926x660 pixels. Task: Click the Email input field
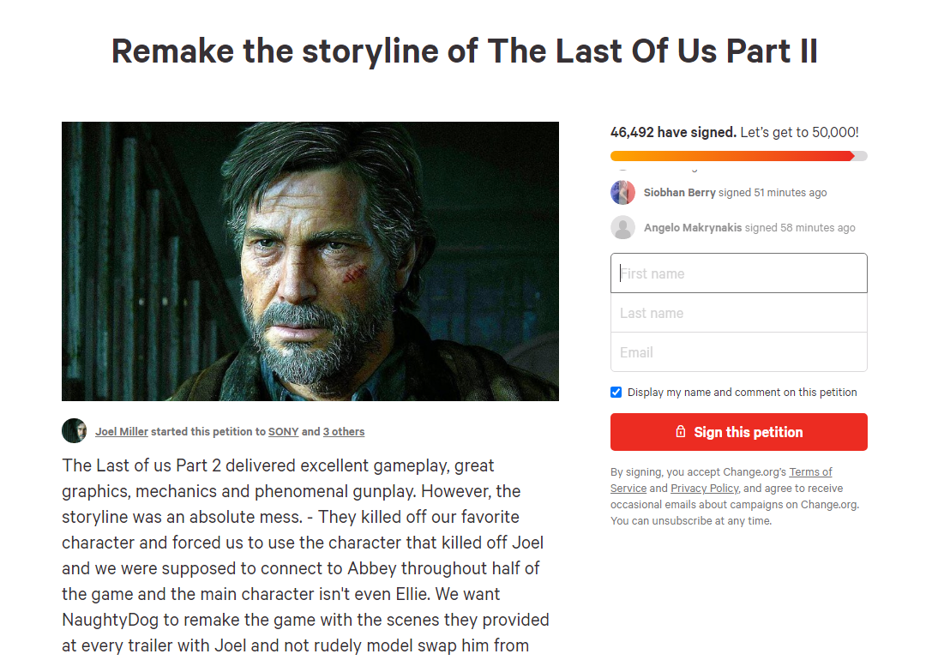tap(738, 352)
